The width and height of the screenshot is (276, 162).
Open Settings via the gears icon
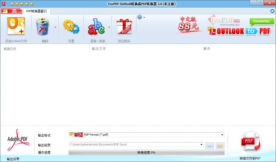coord(71,26)
